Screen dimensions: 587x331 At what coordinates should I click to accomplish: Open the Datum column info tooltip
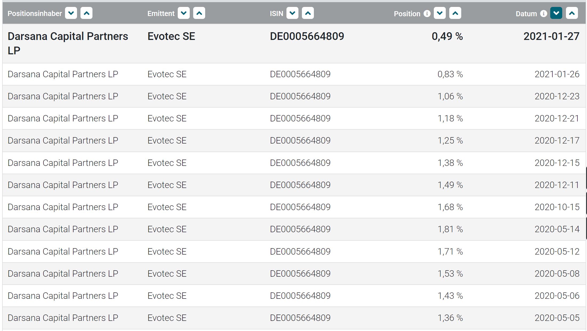tap(544, 13)
